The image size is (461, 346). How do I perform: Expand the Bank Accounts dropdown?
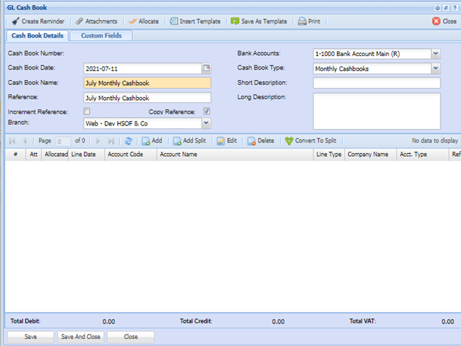click(x=435, y=54)
